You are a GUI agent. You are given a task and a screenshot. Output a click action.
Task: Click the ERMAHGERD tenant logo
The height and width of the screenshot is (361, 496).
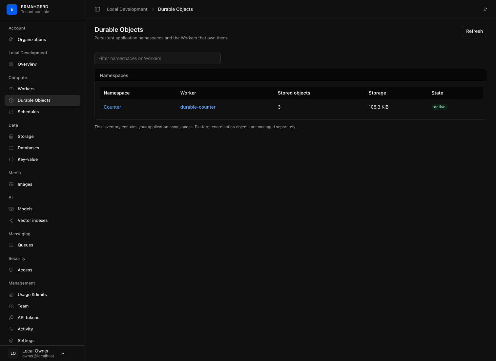[x=12, y=10]
